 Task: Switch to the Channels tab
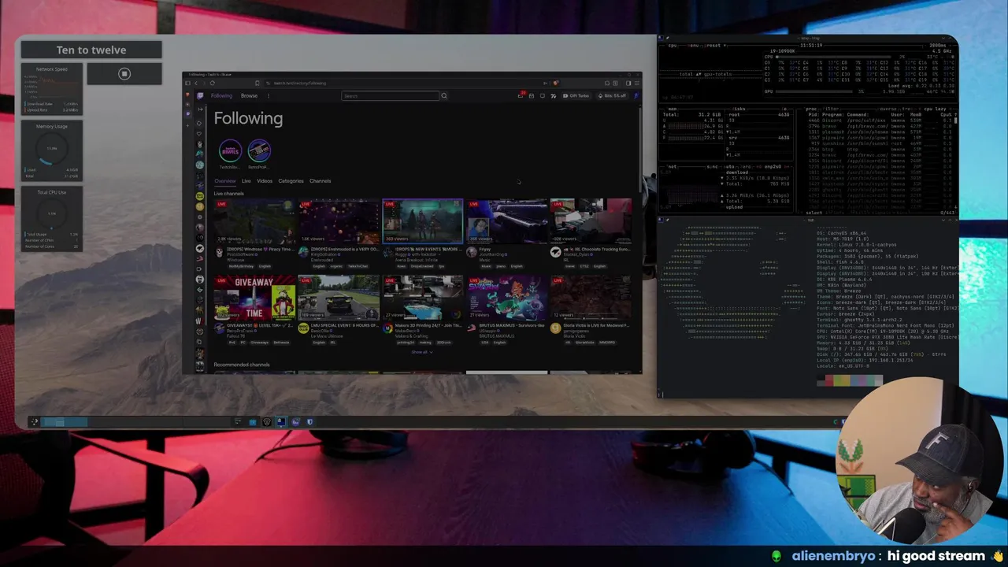coord(320,181)
